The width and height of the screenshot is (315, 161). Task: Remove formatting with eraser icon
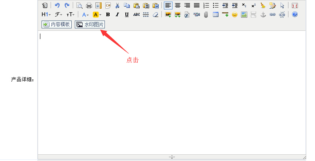point(156,15)
